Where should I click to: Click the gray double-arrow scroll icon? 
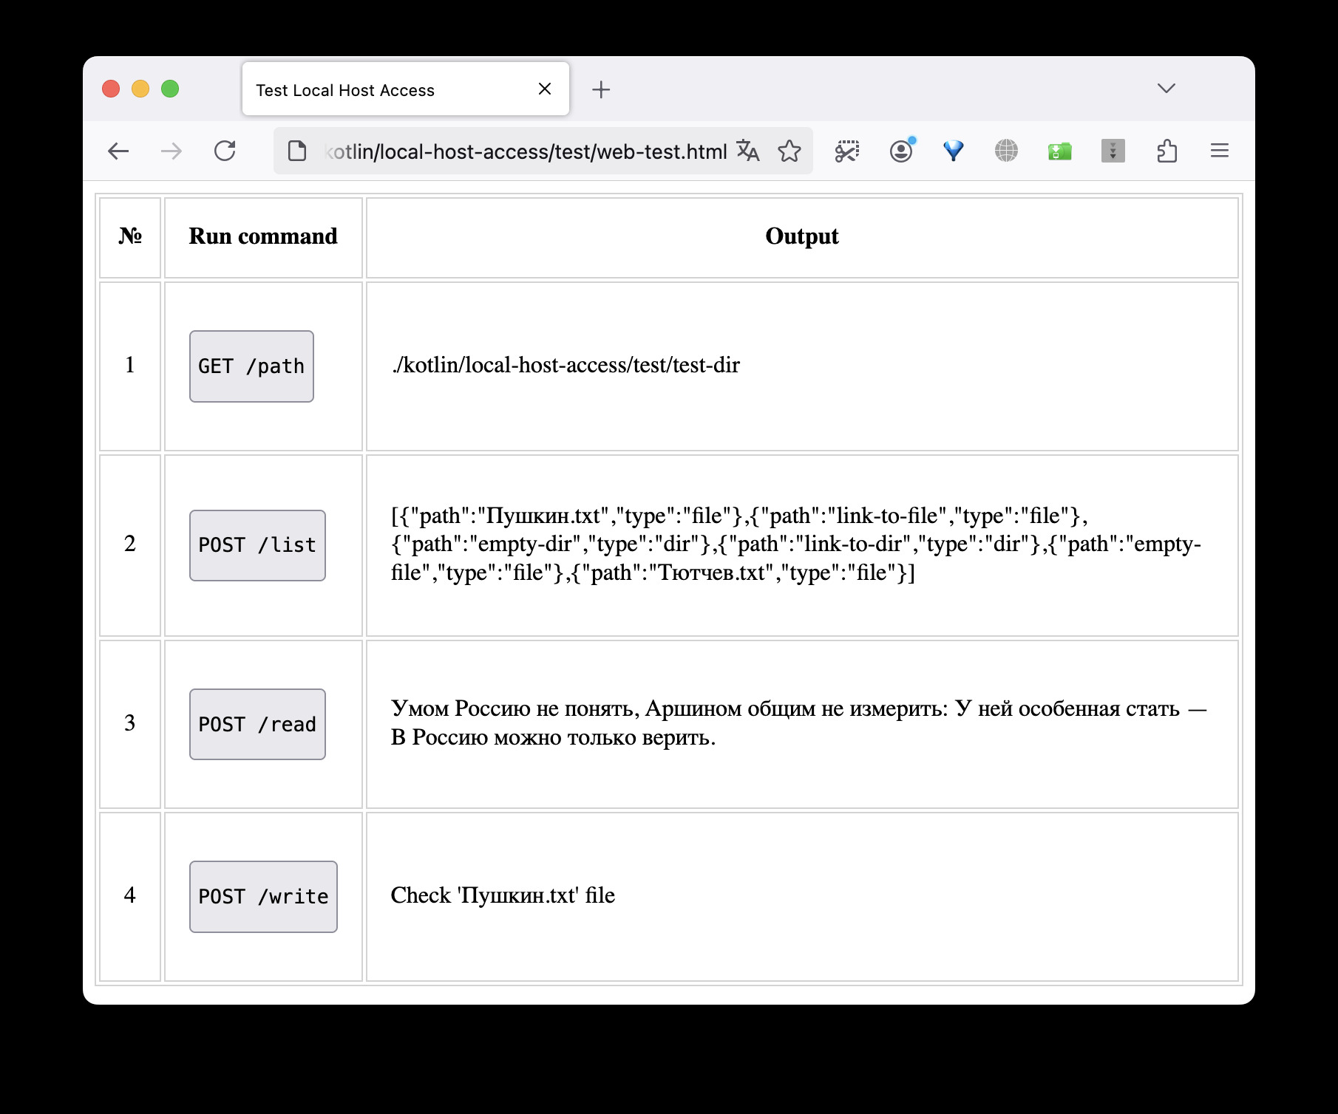(1113, 151)
